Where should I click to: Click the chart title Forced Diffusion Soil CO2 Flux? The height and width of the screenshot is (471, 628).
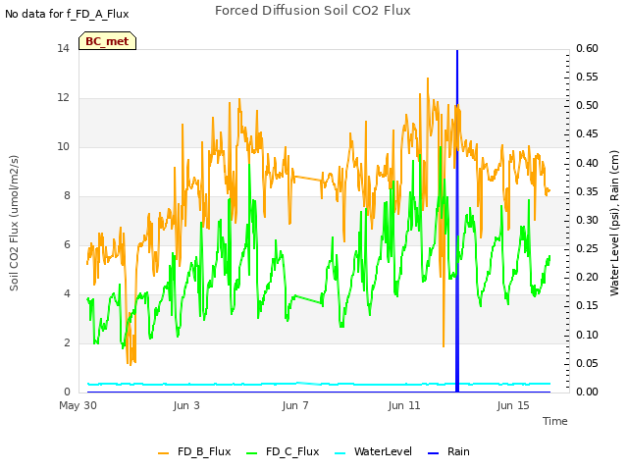click(x=313, y=11)
